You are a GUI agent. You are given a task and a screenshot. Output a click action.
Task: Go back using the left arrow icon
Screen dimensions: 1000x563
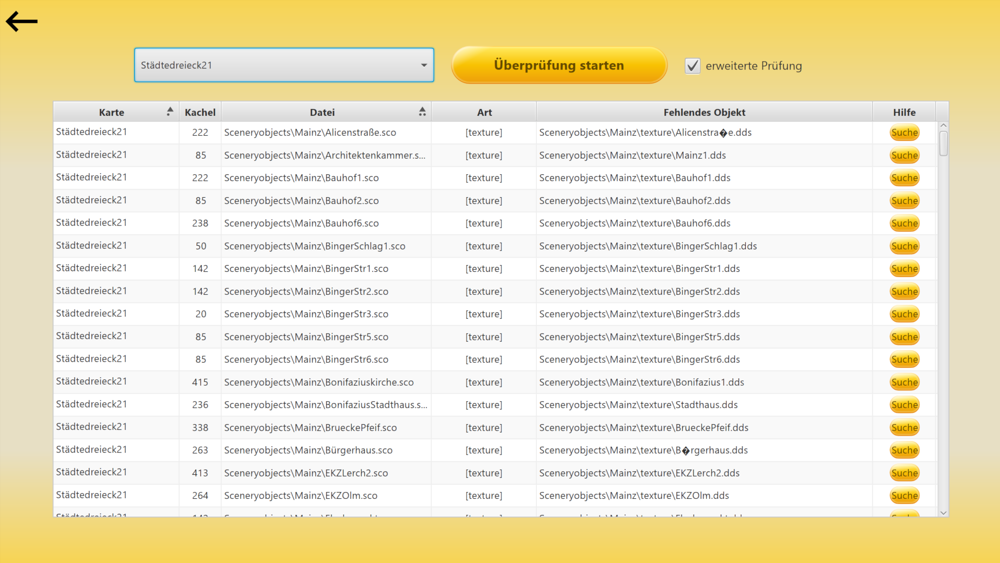coord(21,21)
